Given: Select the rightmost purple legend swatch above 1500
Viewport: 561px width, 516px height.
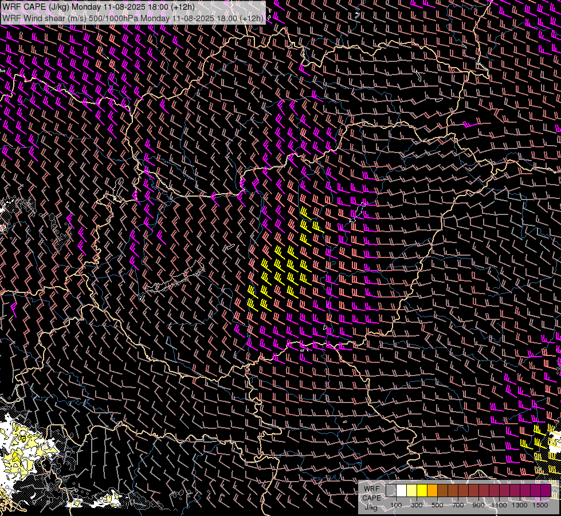Looking at the screenshot, I should point(546,490).
